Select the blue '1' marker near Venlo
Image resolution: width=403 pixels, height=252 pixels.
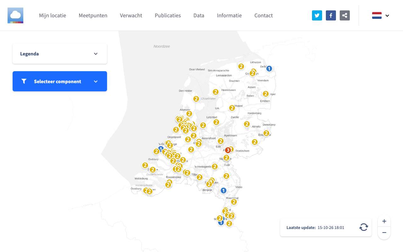(223, 191)
